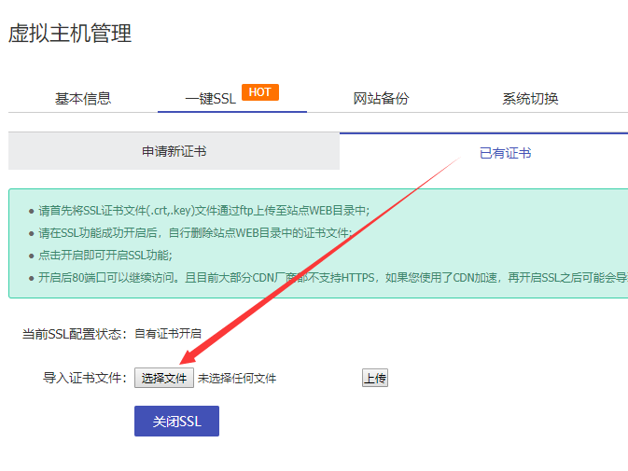Select the 申请新证书 sub-tab
This screenshot has height=471, width=628.
click(x=174, y=151)
